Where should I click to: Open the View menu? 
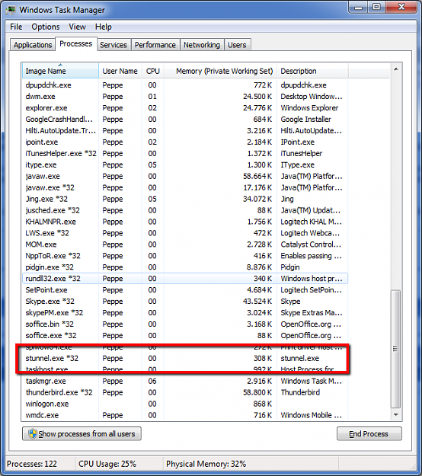click(77, 27)
